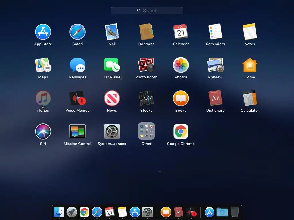
Task: Open Calendar icon in the Dock
Action: pos(109,212)
